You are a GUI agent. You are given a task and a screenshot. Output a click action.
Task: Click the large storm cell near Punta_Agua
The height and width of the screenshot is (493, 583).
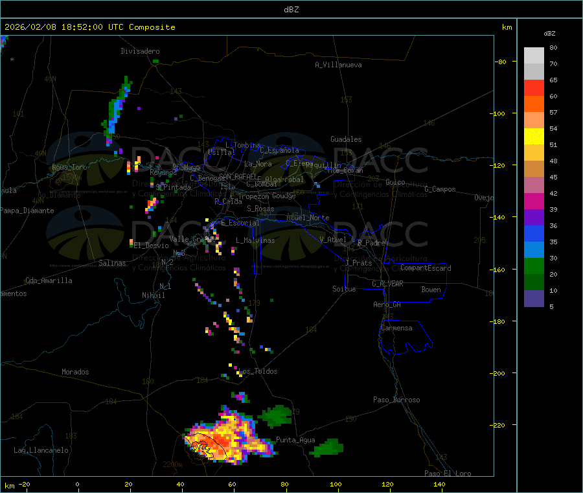[229, 437]
